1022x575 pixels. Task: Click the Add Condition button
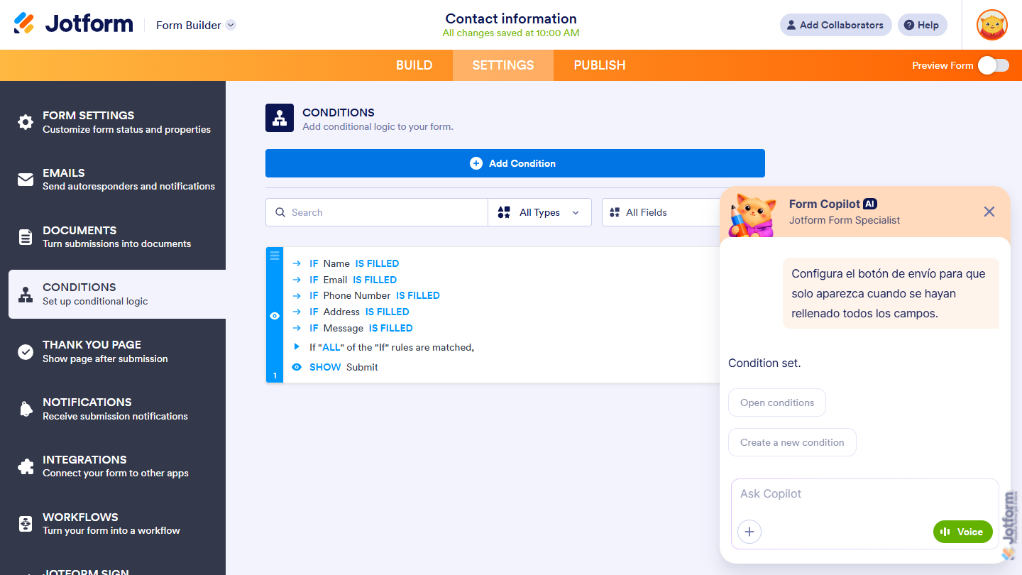pyautogui.click(x=515, y=163)
